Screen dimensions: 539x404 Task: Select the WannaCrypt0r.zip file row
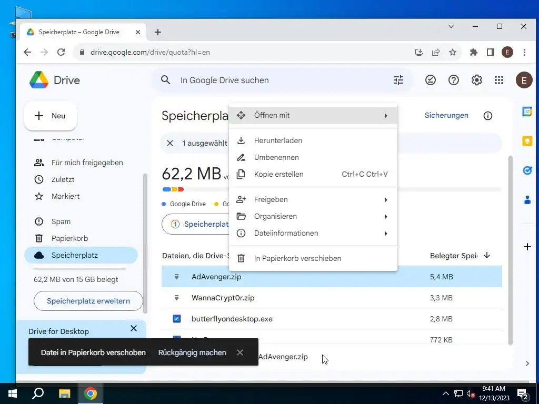pyautogui.click(x=332, y=298)
